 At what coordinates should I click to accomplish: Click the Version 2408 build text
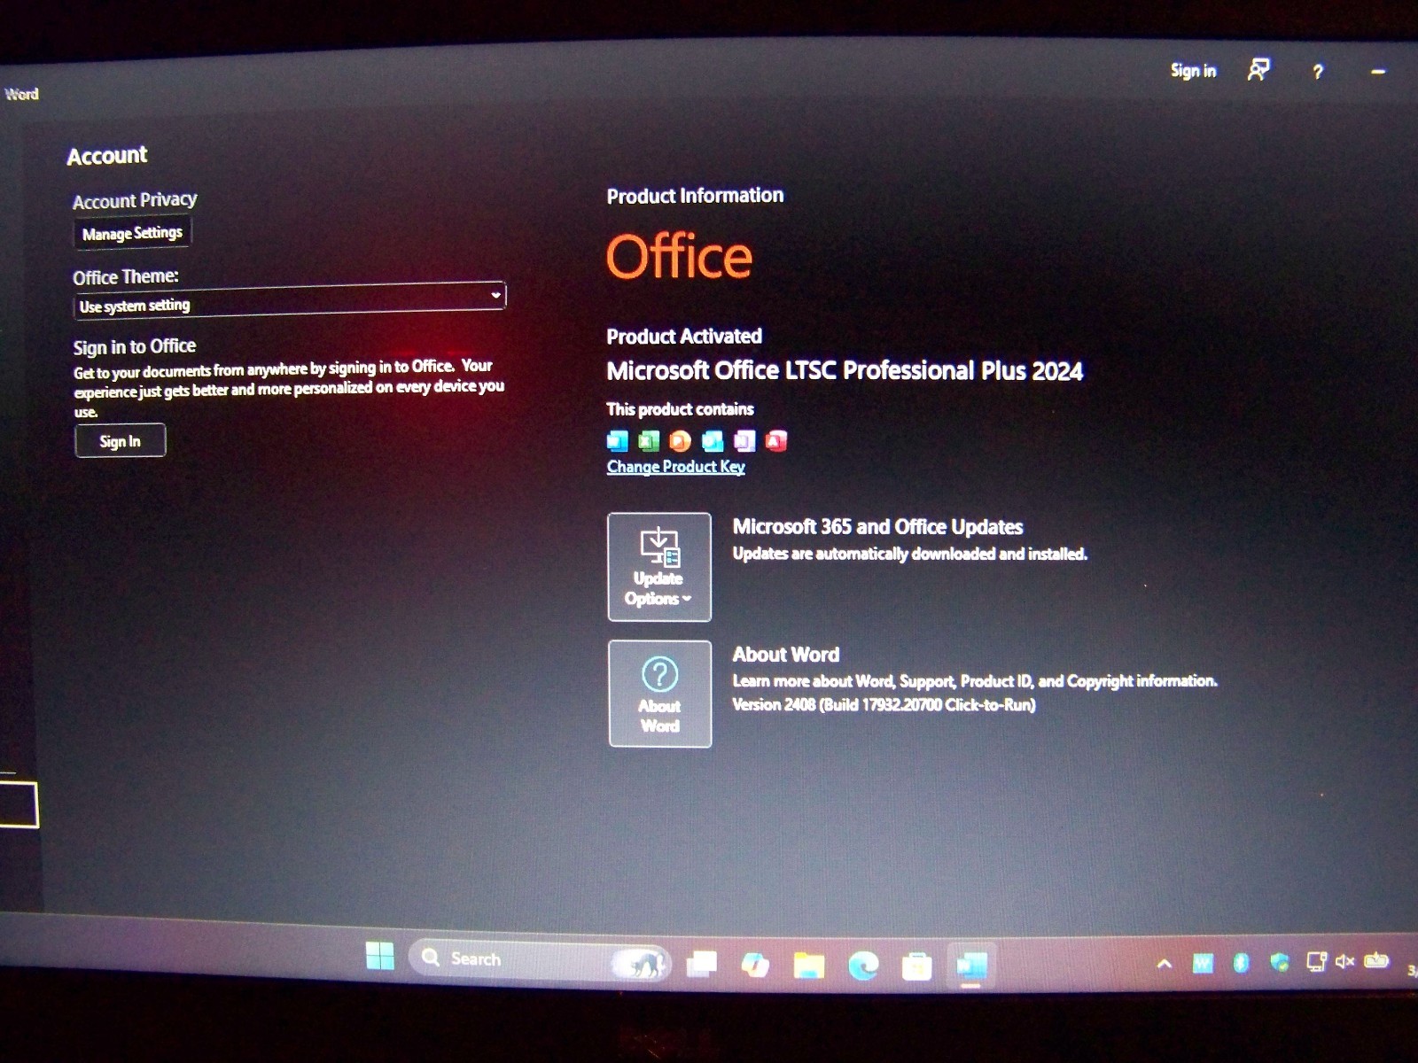coord(884,705)
